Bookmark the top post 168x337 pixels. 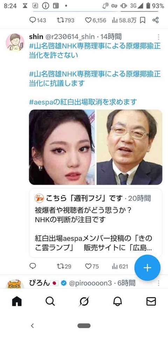coord(142,20)
